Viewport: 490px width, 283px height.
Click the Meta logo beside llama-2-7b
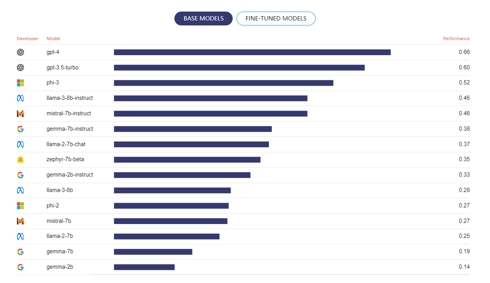(20, 236)
